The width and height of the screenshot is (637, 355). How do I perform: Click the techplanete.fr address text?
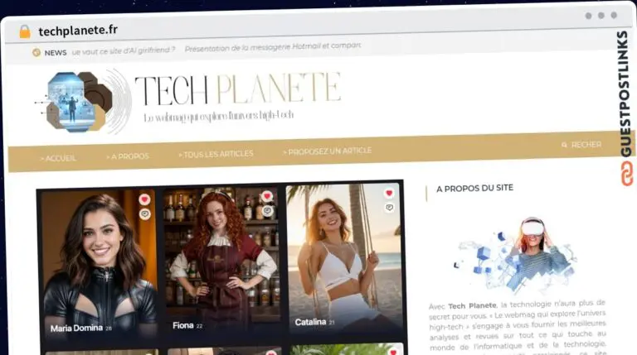[x=78, y=31]
